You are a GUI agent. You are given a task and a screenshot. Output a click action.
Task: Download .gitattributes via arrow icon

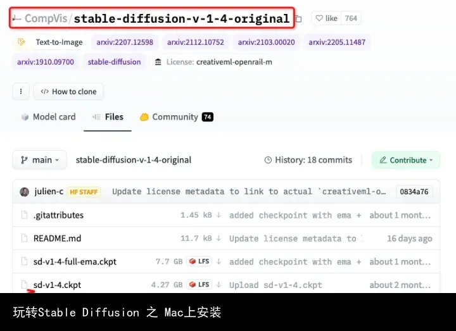click(218, 215)
